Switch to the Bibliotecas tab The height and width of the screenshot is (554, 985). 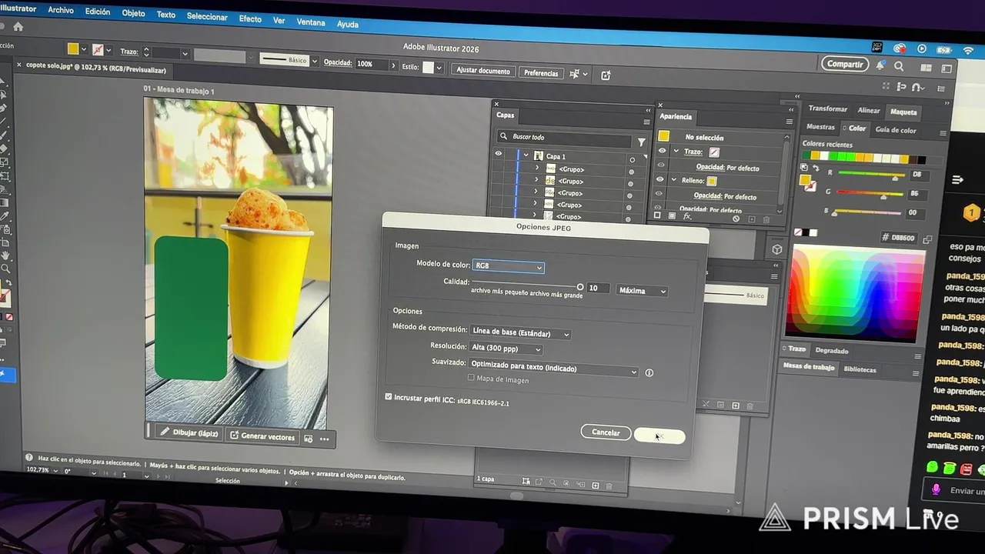pyautogui.click(x=860, y=369)
